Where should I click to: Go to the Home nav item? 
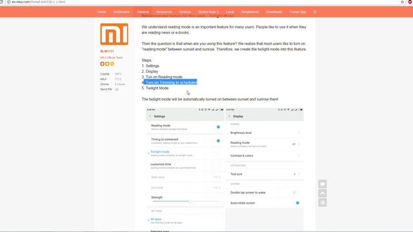101,12
